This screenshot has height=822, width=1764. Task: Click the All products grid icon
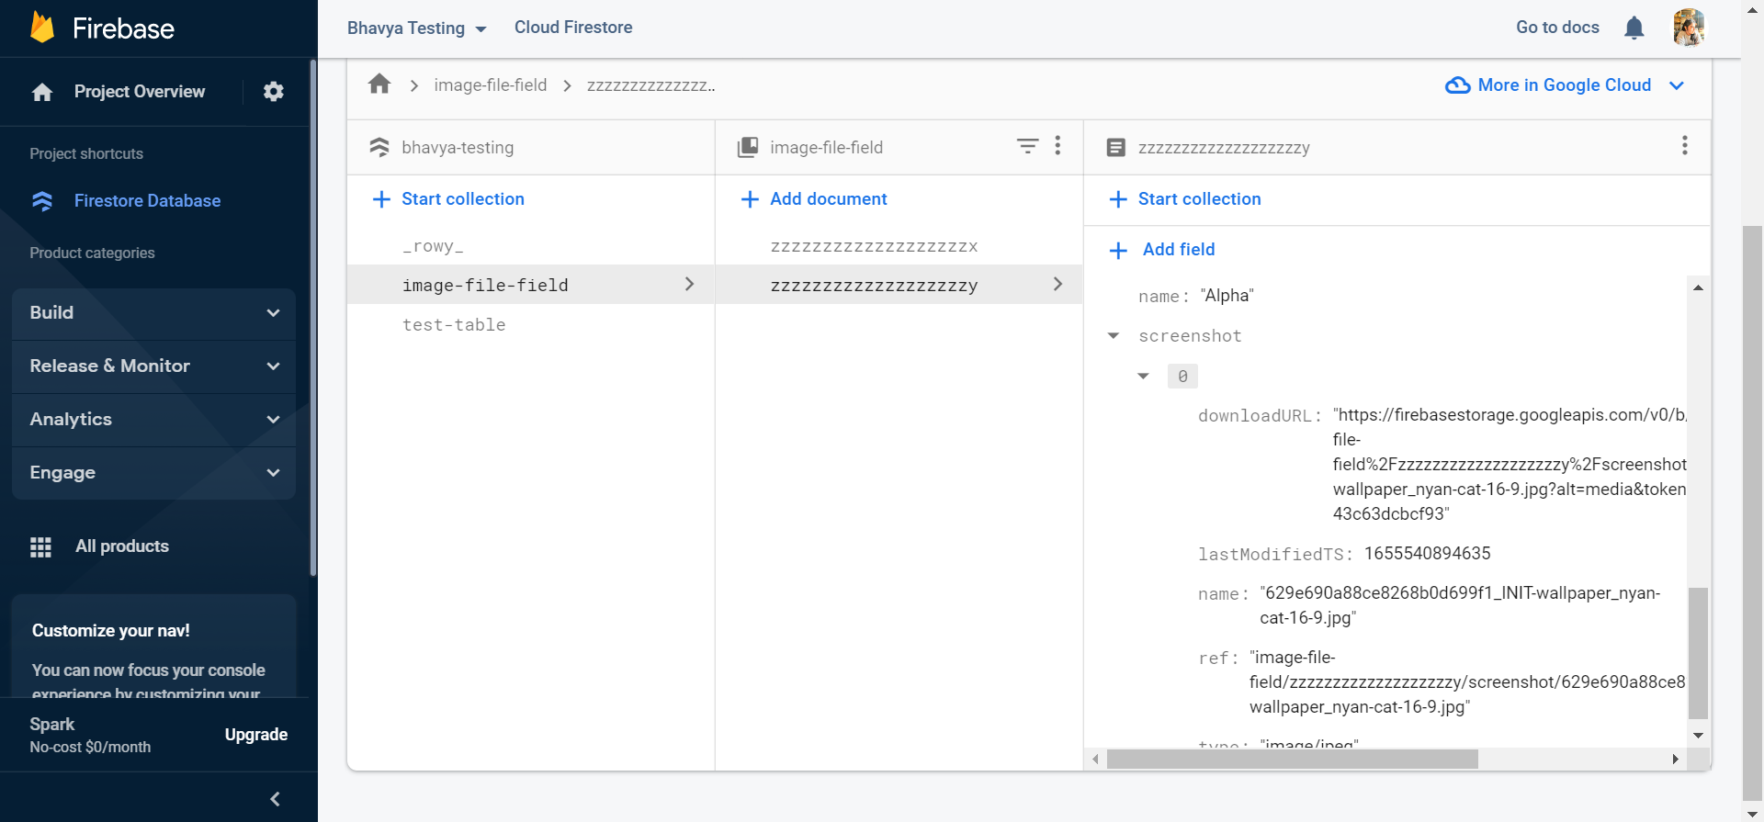coord(40,547)
